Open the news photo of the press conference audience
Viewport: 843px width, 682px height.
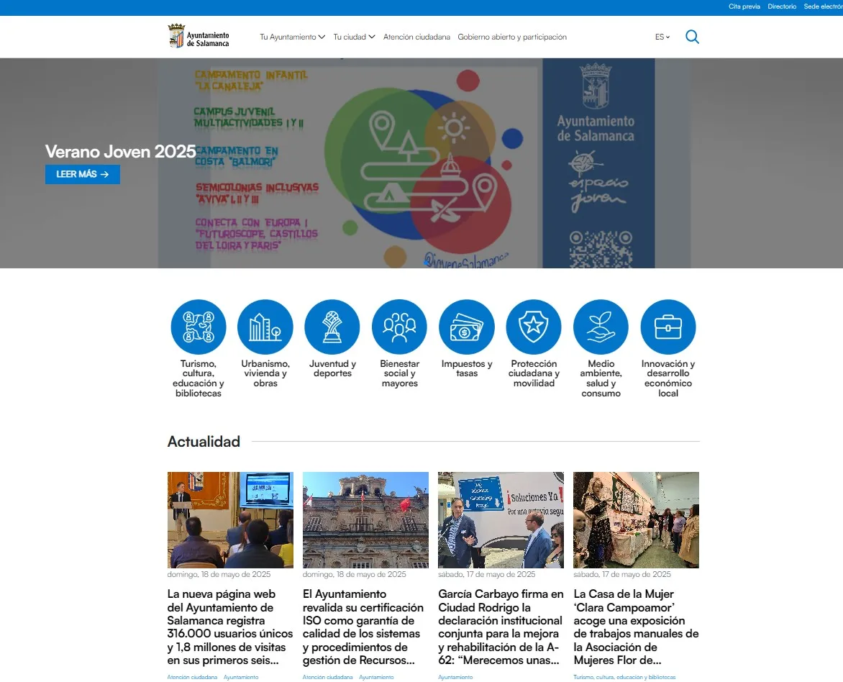tap(230, 520)
